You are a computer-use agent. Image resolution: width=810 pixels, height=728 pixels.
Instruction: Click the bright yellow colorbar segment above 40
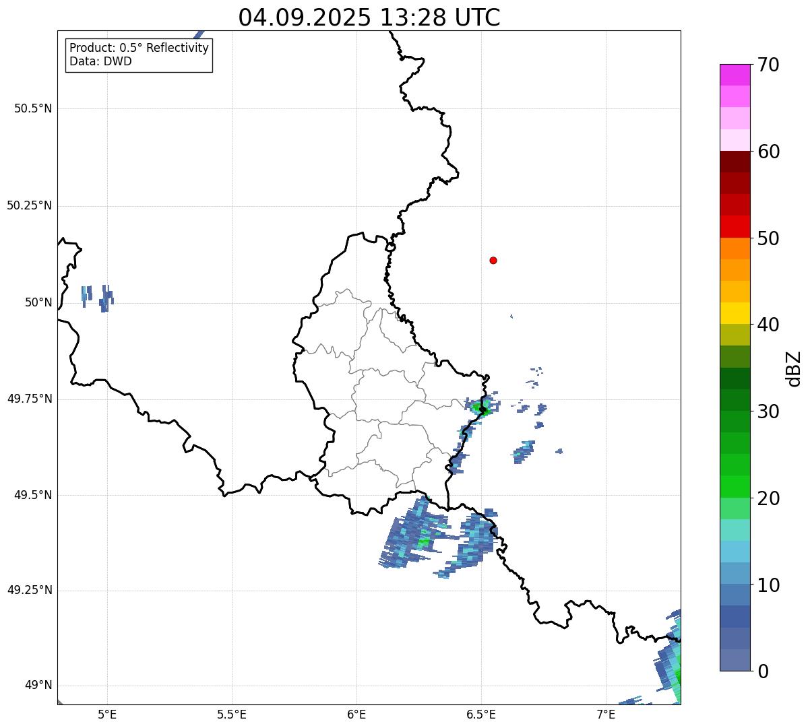point(735,313)
